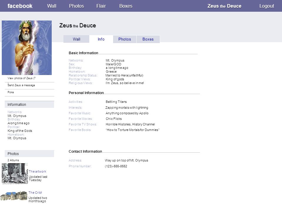Click the Male/GOD sex value
282x211 pixels.
pos(113,64)
